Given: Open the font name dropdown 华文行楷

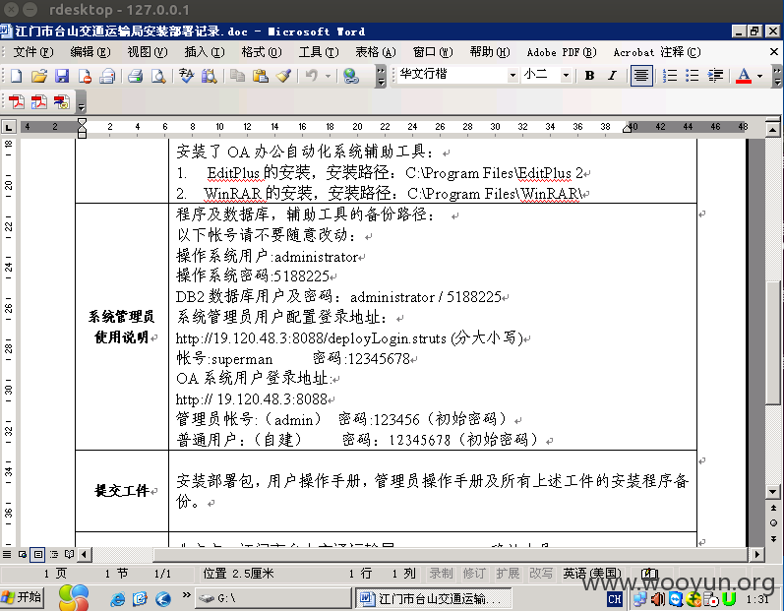Looking at the screenshot, I should click(x=513, y=76).
